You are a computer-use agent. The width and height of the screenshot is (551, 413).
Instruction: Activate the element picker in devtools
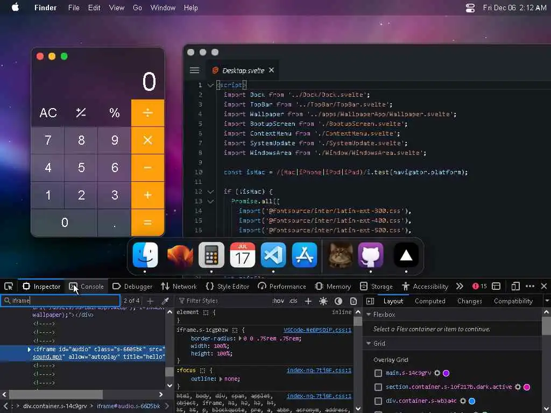coord(9,286)
